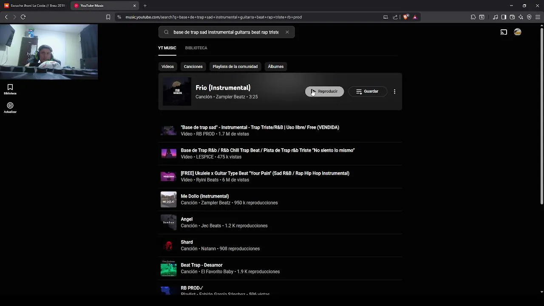Open a new browser tab
The width and height of the screenshot is (544, 306).
(145, 6)
